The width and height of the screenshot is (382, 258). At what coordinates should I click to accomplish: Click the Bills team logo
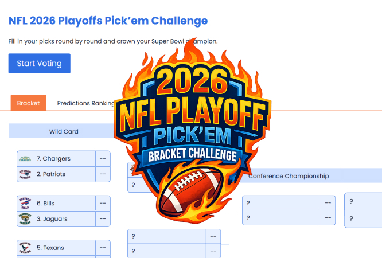[25, 203]
